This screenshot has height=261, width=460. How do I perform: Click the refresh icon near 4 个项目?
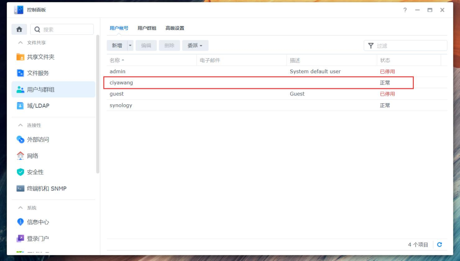tap(439, 244)
